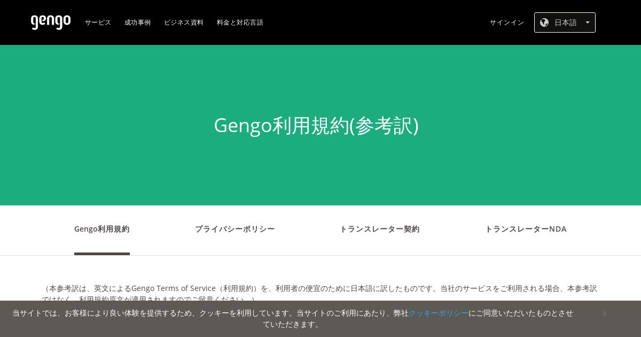Switch to the トランスレーター契約 tab

click(380, 229)
